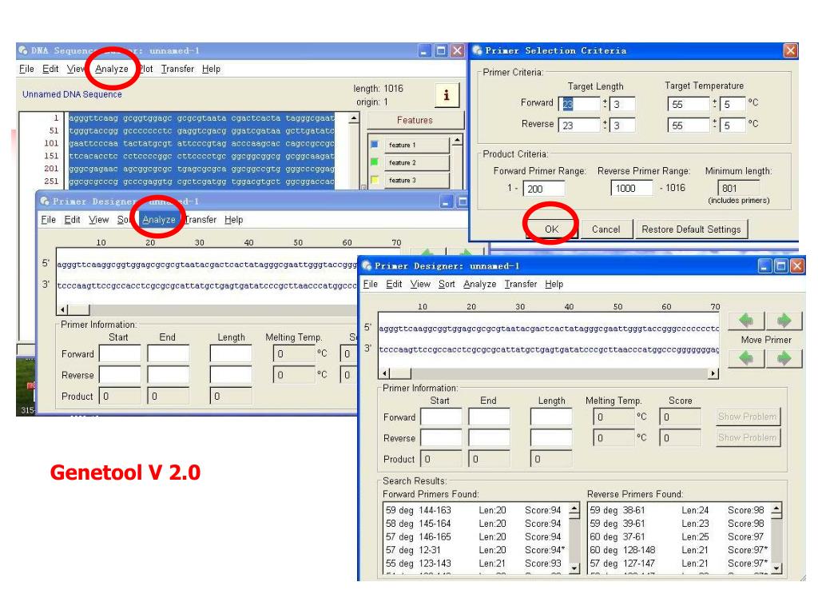
Task: Click Forward Length field in front Primer Designer
Action: (551, 417)
